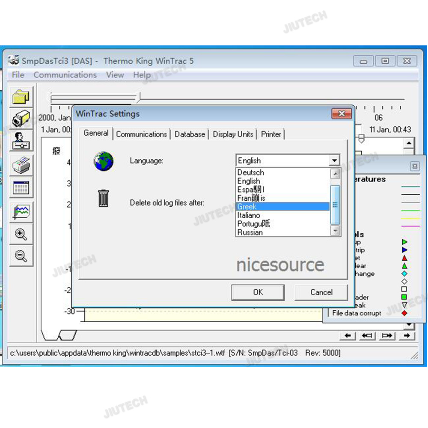The height and width of the screenshot is (428, 428).
Task: Click the timeline range slider handle
Action: 361,139
